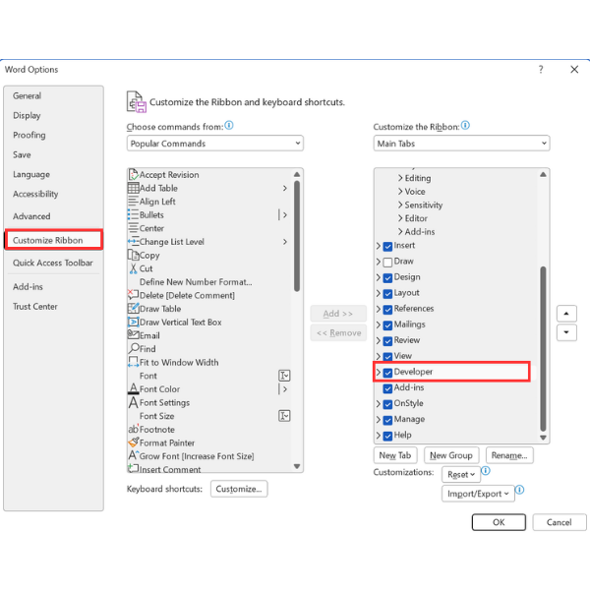Expand the Manage tab tree node
This screenshot has width=590, height=590.
379,420
